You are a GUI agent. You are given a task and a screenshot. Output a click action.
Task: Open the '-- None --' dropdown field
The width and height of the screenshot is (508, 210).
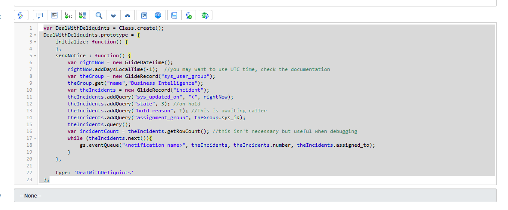coord(255,195)
